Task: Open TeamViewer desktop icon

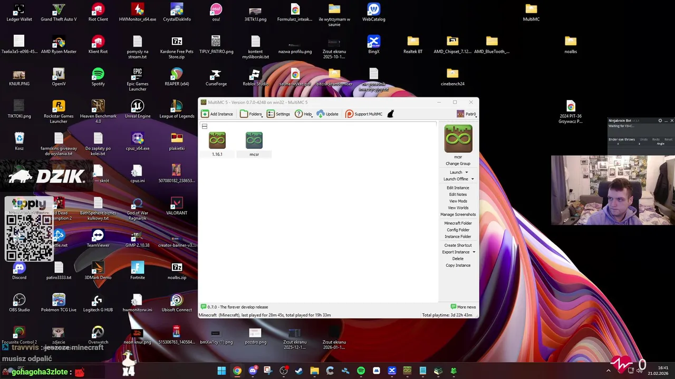Action: (98, 238)
